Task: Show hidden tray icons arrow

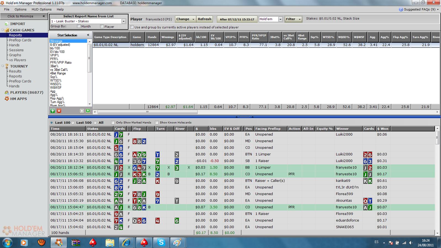Action: (384, 243)
